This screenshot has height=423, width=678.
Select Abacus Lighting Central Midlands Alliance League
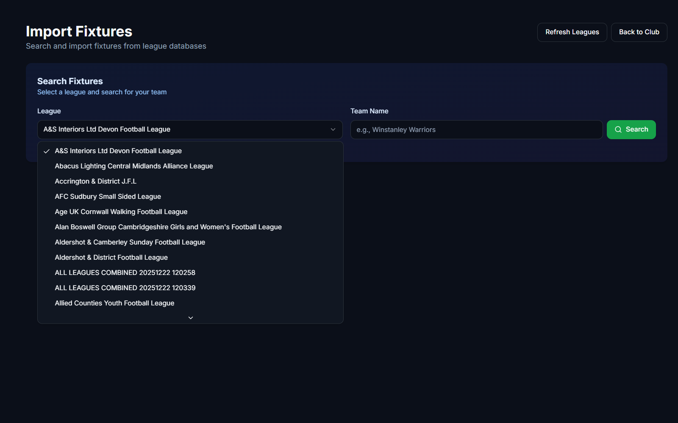133,166
